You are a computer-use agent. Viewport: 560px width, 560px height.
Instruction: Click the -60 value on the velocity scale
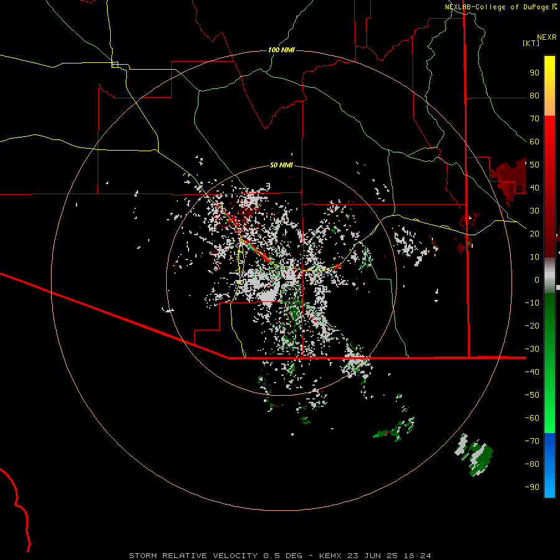532,418
